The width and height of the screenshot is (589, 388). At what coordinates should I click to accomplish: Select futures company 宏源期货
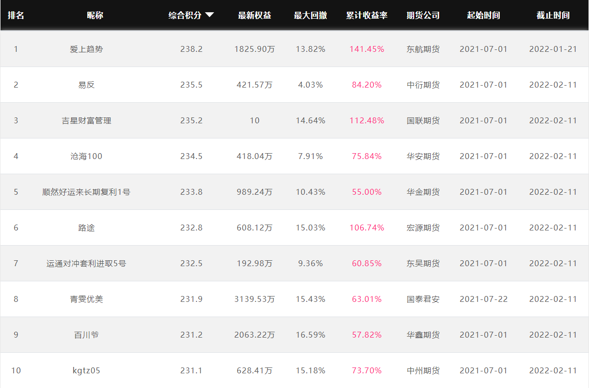pos(423,228)
